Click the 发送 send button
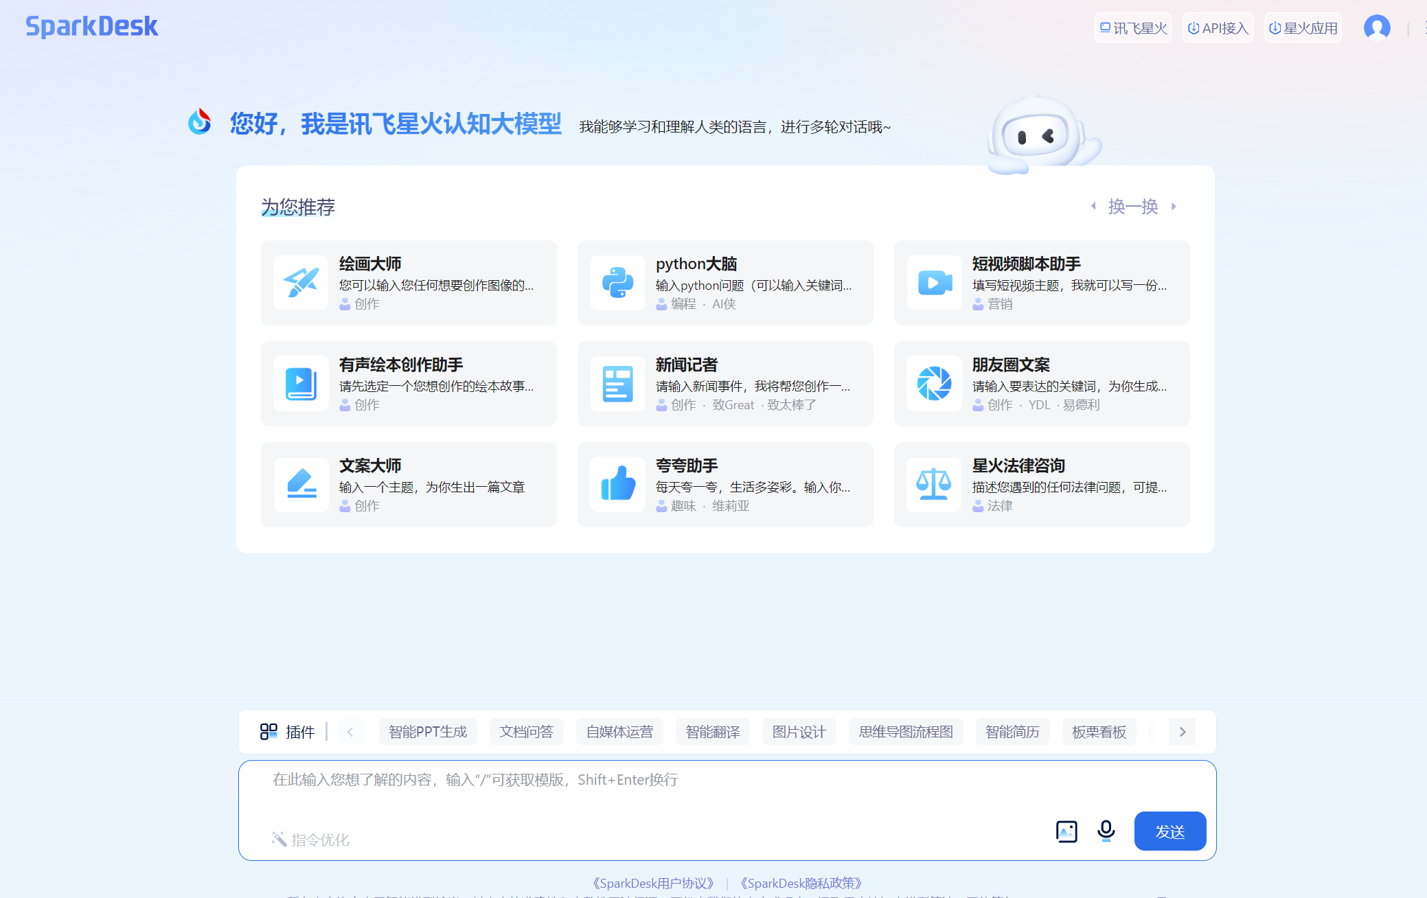The width and height of the screenshot is (1427, 898). click(1170, 831)
